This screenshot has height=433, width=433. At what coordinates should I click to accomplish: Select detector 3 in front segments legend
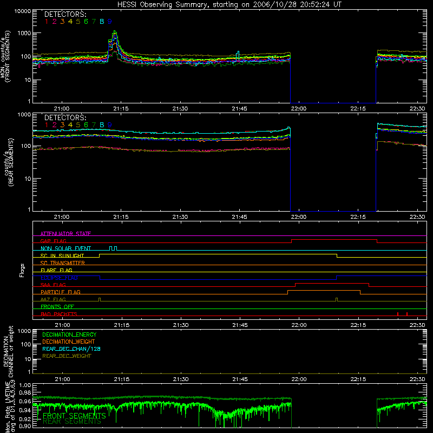[62, 22]
